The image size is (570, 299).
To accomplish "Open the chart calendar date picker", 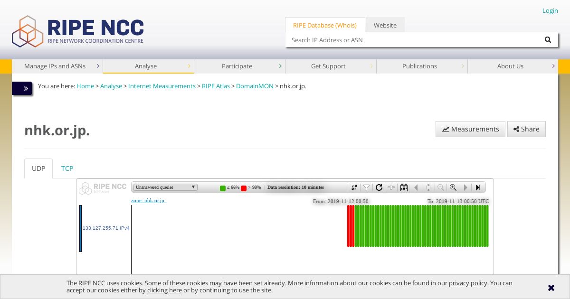I will click(x=404, y=187).
